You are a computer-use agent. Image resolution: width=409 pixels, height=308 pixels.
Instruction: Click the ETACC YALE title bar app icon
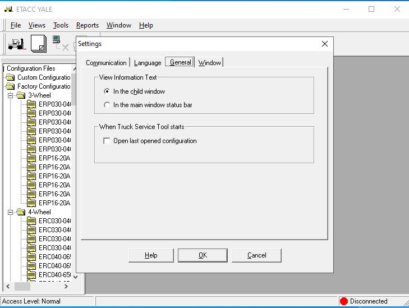(8, 9)
